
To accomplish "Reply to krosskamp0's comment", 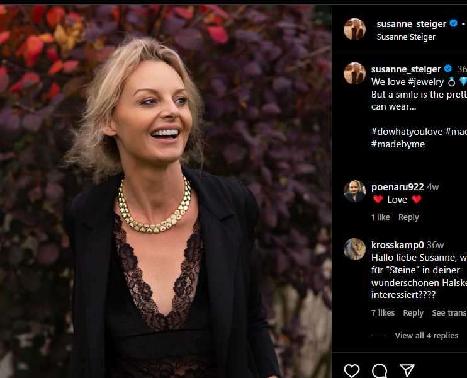I will (x=413, y=312).
